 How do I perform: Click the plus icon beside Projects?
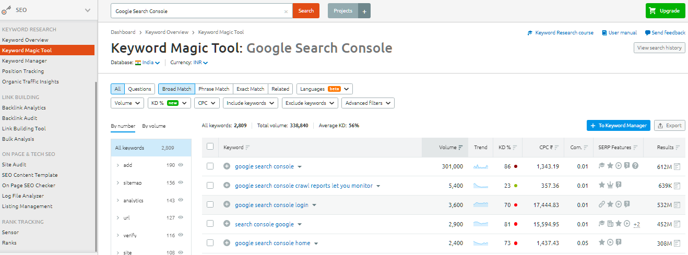(x=364, y=11)
